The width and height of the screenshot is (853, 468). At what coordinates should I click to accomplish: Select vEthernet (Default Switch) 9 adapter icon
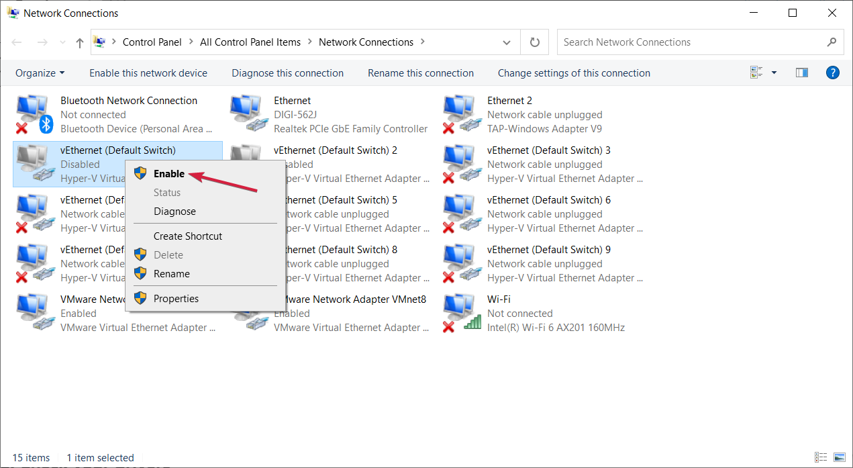point(462,264)
